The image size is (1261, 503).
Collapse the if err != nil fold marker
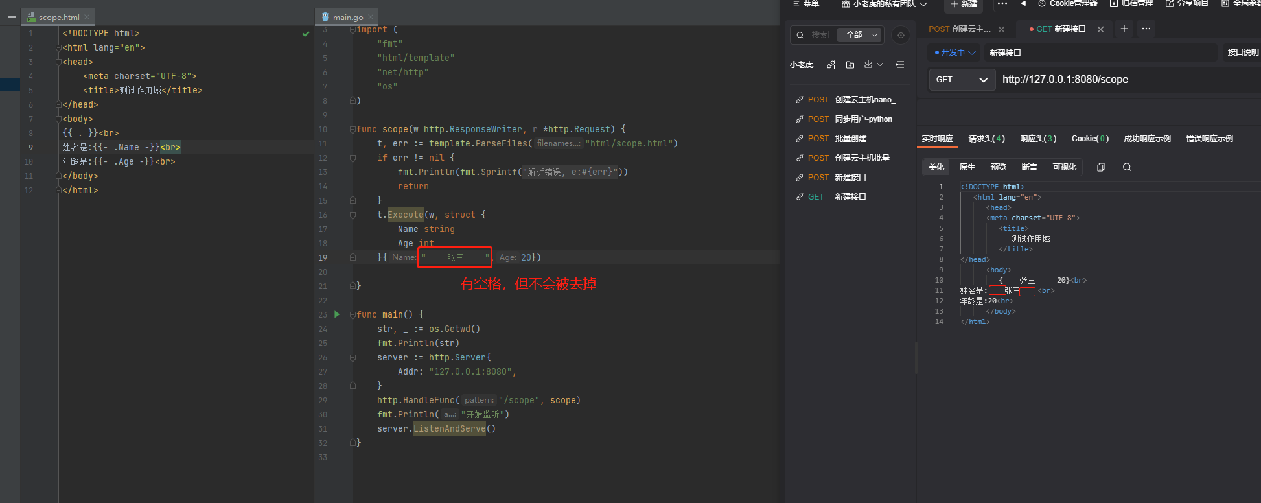(353, 158)
